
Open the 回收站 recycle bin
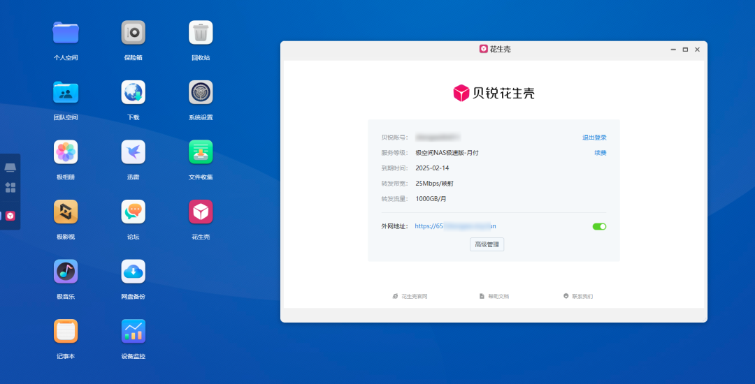coord(201,33)
